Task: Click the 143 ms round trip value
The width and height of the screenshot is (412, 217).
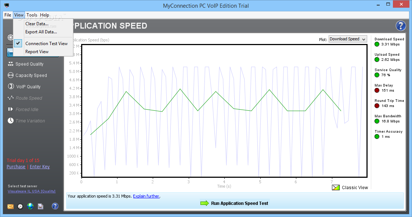Action: (388, 106)
